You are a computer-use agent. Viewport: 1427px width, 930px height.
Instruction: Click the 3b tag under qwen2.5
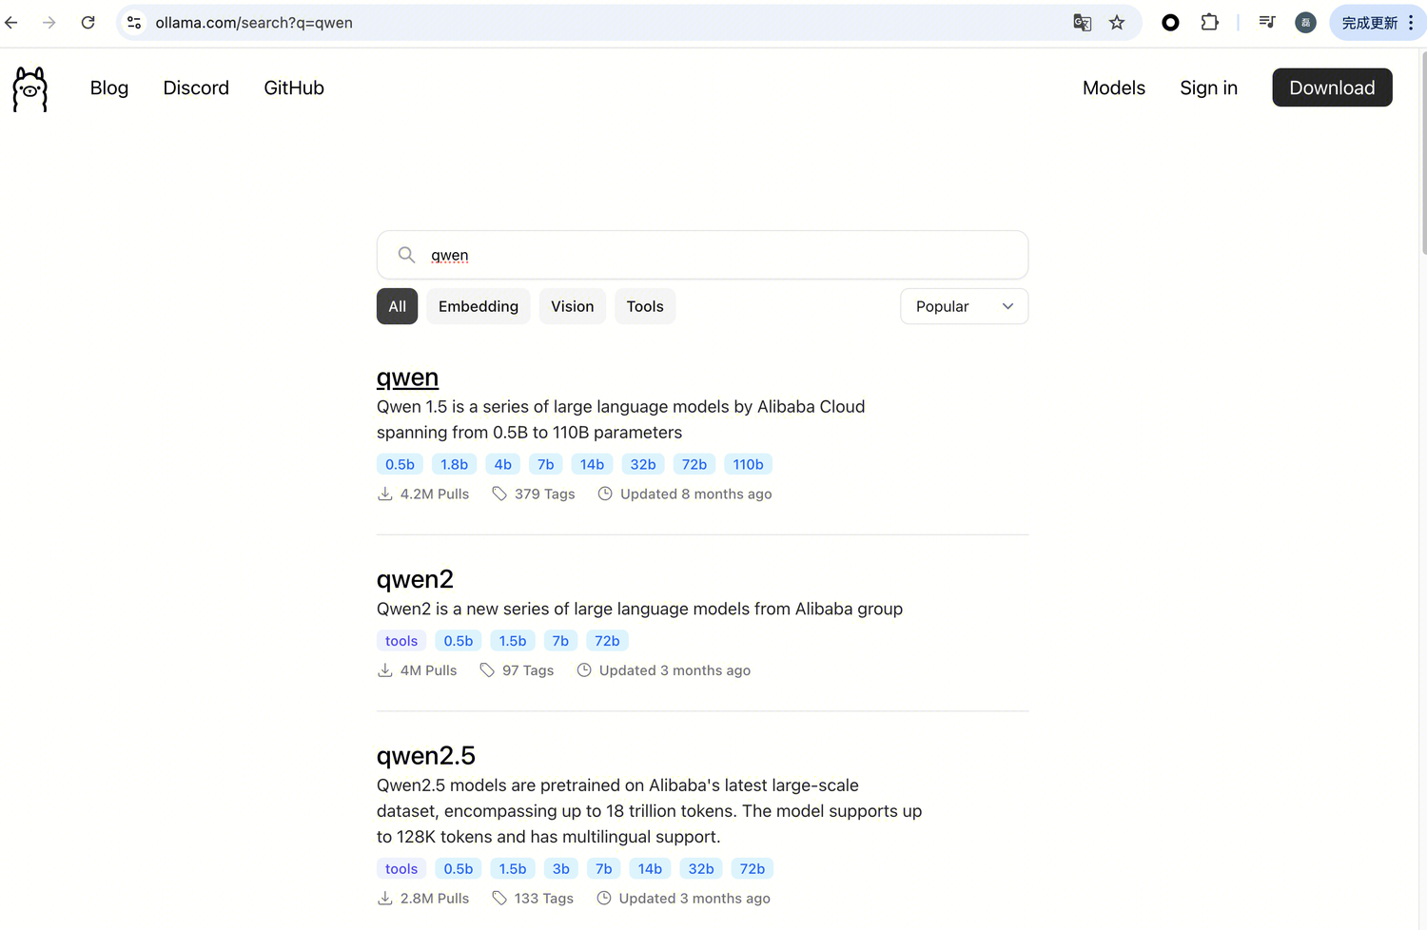tap(561, 869)
